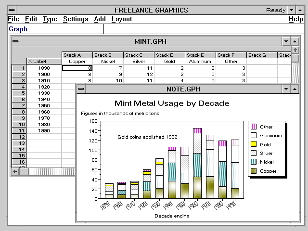Click 1900 Silver cell showing 12
308x231 pixels.
(x=139, y=74)
